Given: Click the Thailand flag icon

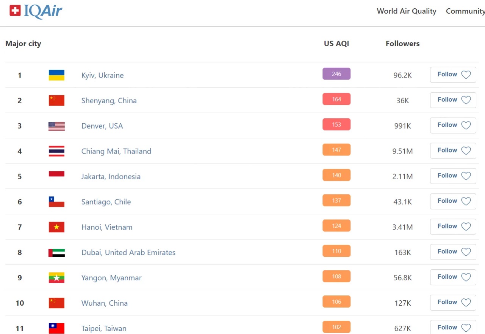Looking at the screenshot, I should [x=56, y=151].
